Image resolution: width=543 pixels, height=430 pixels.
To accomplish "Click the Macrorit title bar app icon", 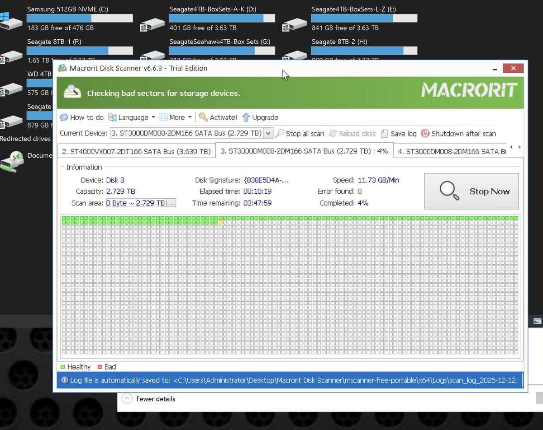I will click(62, 69).
